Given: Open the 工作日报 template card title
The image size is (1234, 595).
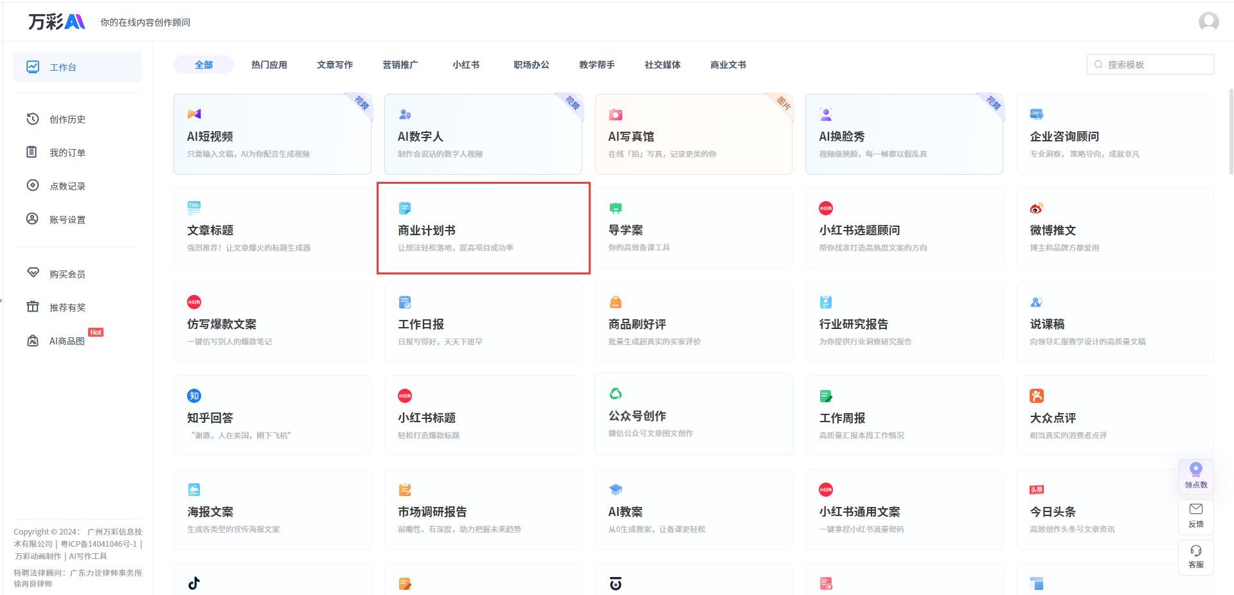Looking at the screenshot, I should pyautogui.click(x=421, y=324).
